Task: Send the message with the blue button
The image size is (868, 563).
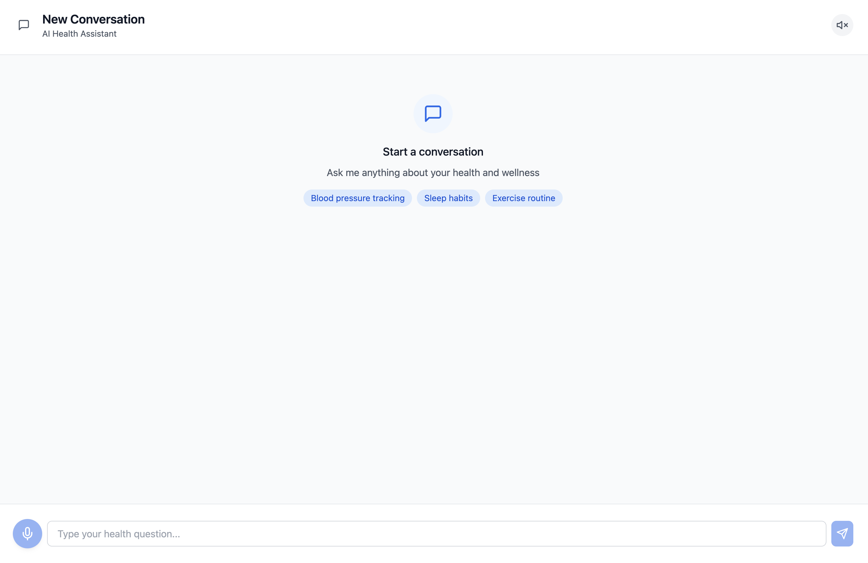Action: point(842,533)
